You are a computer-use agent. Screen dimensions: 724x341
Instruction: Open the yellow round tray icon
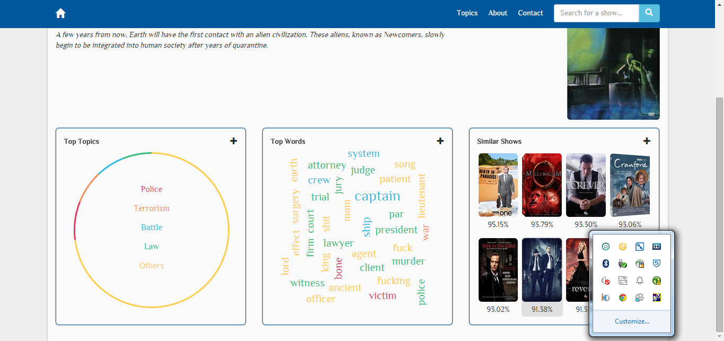tap(623, 247)
